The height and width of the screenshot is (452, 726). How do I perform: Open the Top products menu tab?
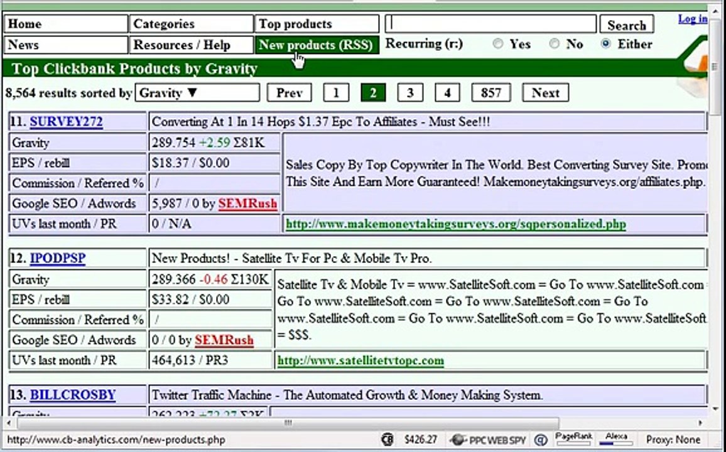tap(317, 24)
